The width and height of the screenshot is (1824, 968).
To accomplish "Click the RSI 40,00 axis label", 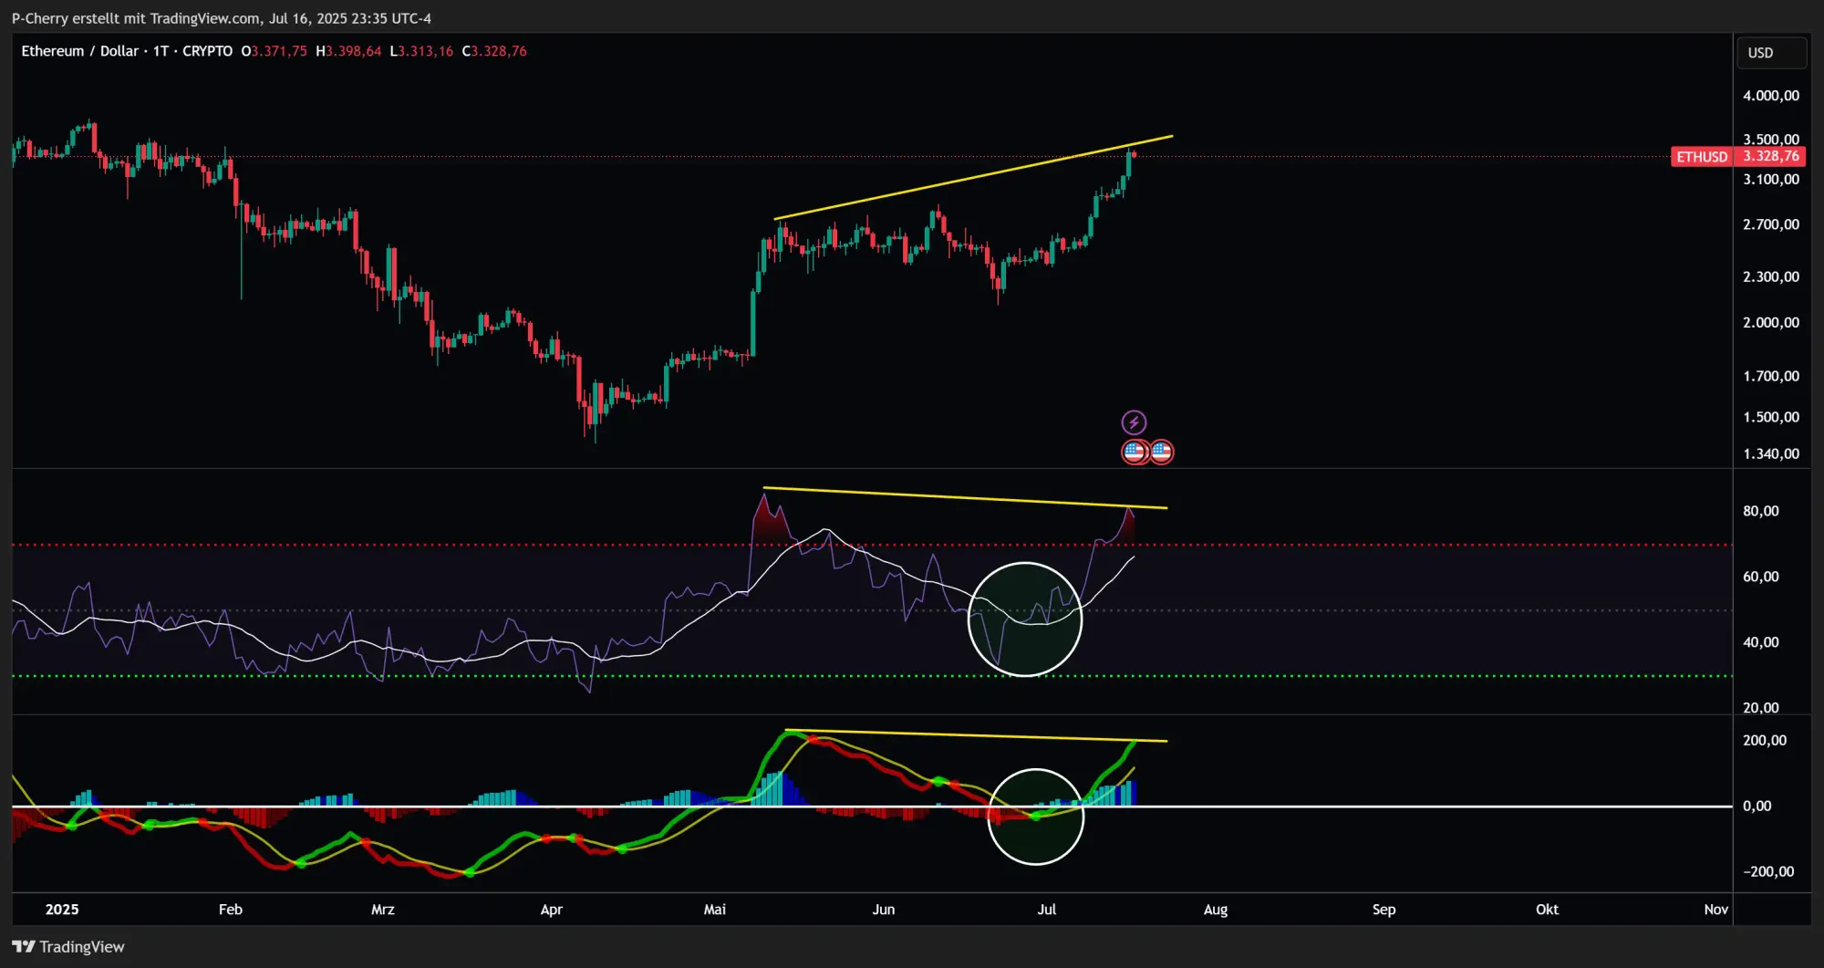I will tap(1760, 642).
